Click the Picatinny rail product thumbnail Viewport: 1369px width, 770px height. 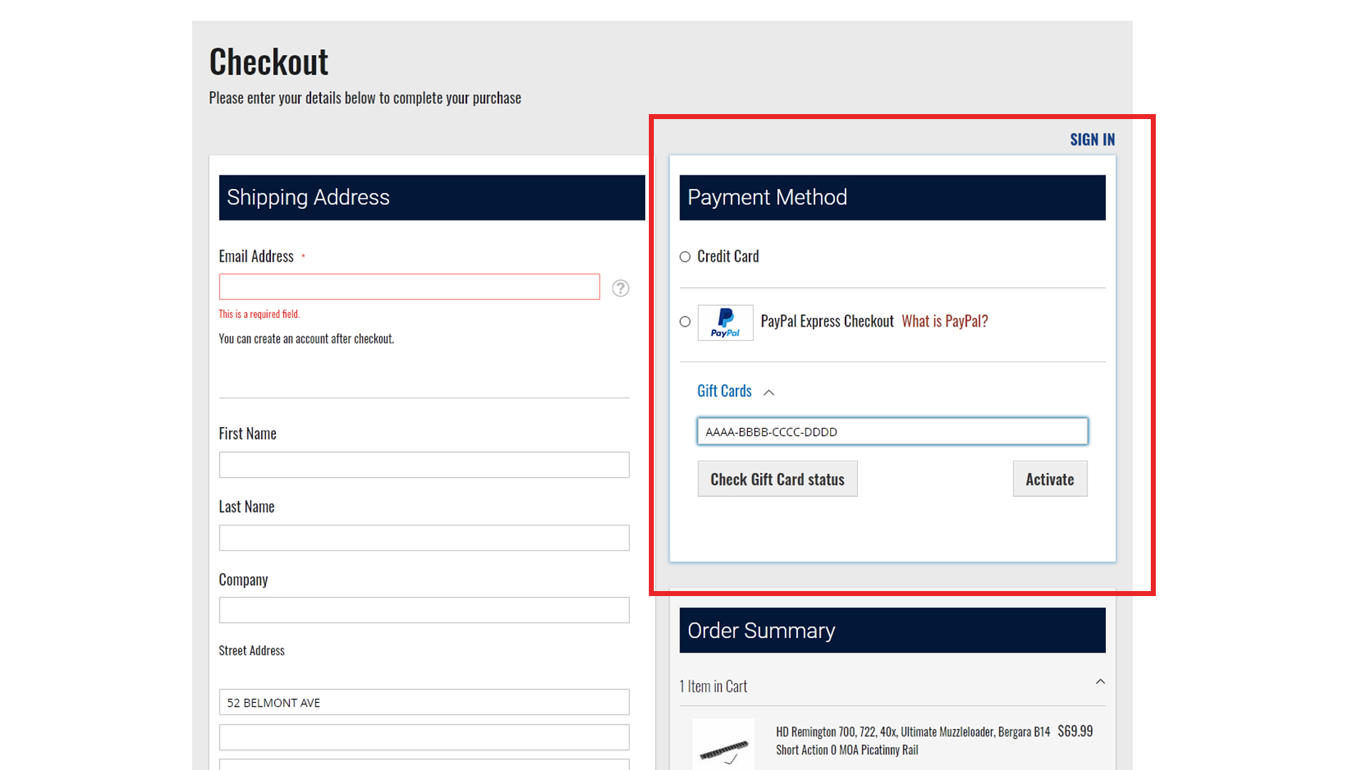pos(723,746)
